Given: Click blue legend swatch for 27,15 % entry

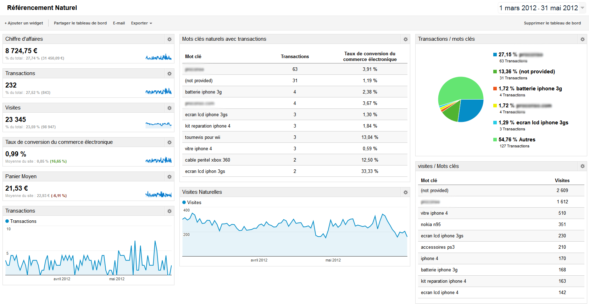Looking at the screenshot, I should [495, 55].
